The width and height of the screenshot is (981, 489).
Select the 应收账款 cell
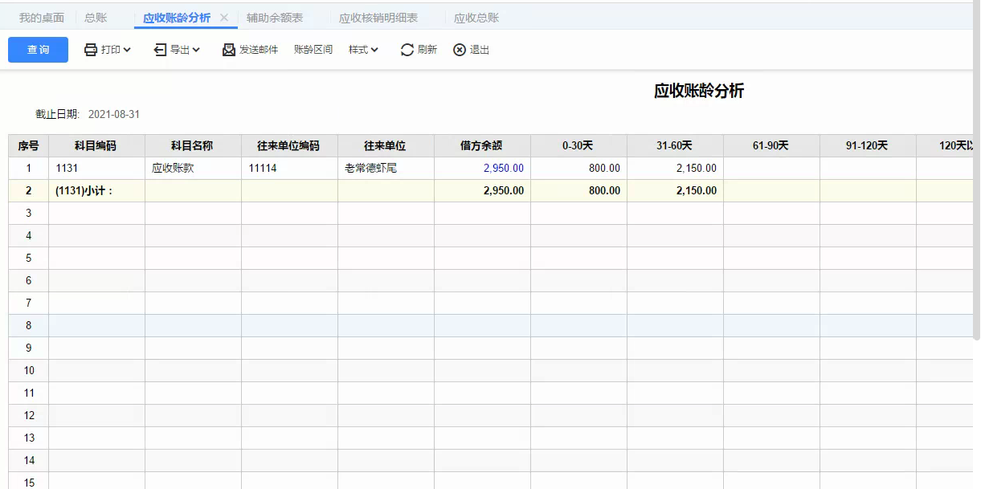pyautogui.click(x=193, y=168)
